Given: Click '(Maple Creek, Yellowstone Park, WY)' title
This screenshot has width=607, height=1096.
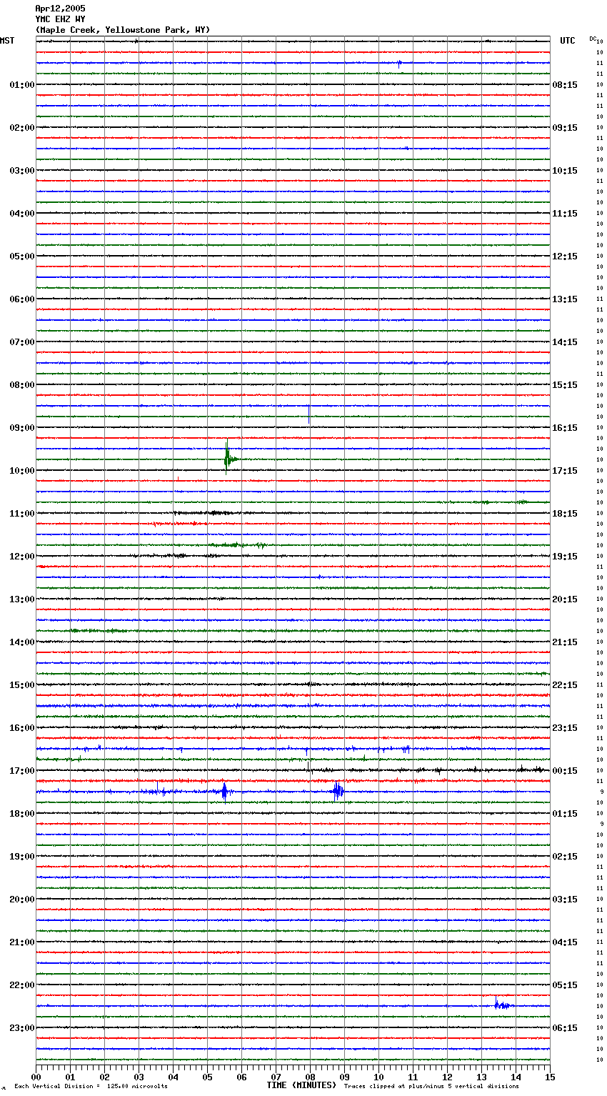Looking at the screenshot, I should pos(123,30).
